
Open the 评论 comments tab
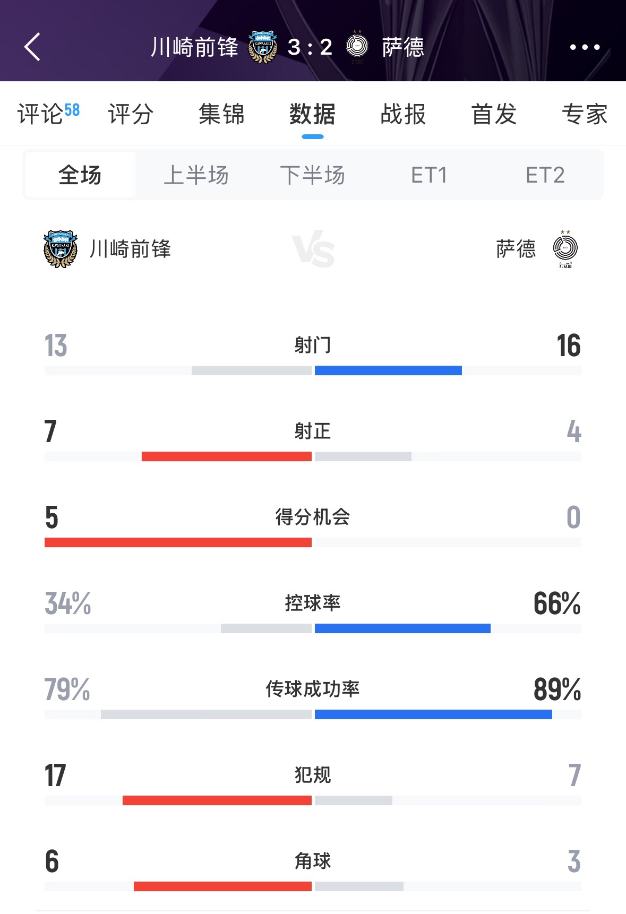tap(48, 114)
